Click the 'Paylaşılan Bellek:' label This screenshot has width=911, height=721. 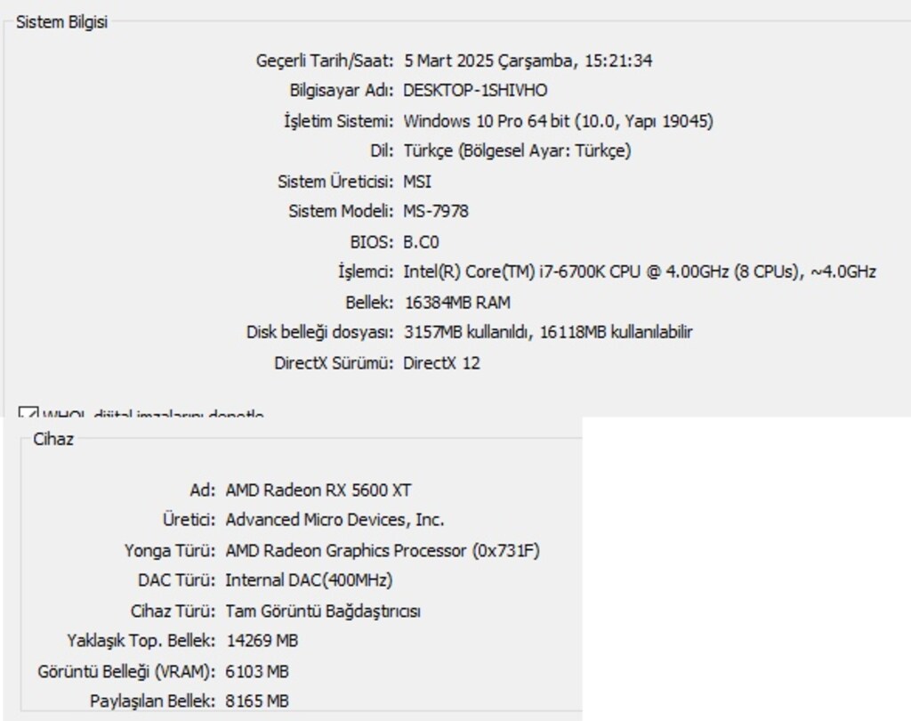[x=153, y=701]
